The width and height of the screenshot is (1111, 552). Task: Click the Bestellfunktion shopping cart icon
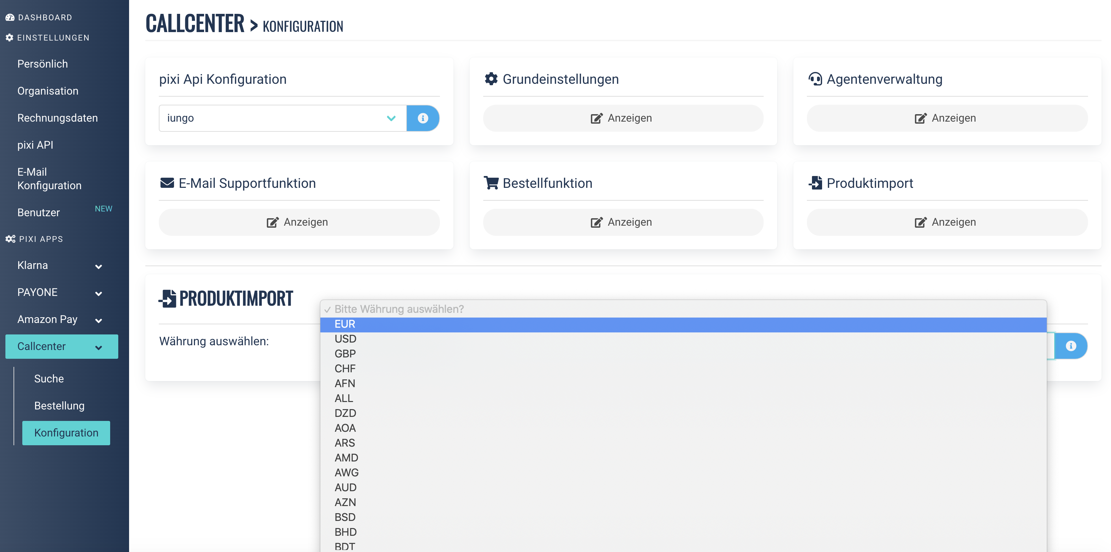[x=491, y=183]
